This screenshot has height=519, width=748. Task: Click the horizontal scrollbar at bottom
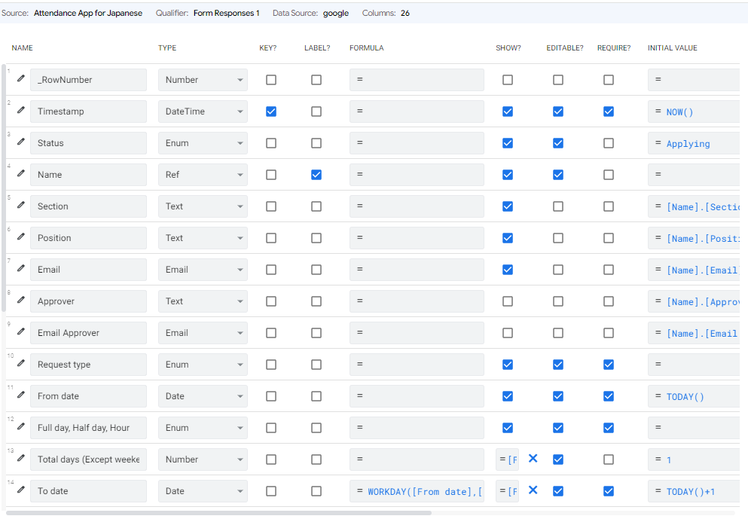(218, 513)
